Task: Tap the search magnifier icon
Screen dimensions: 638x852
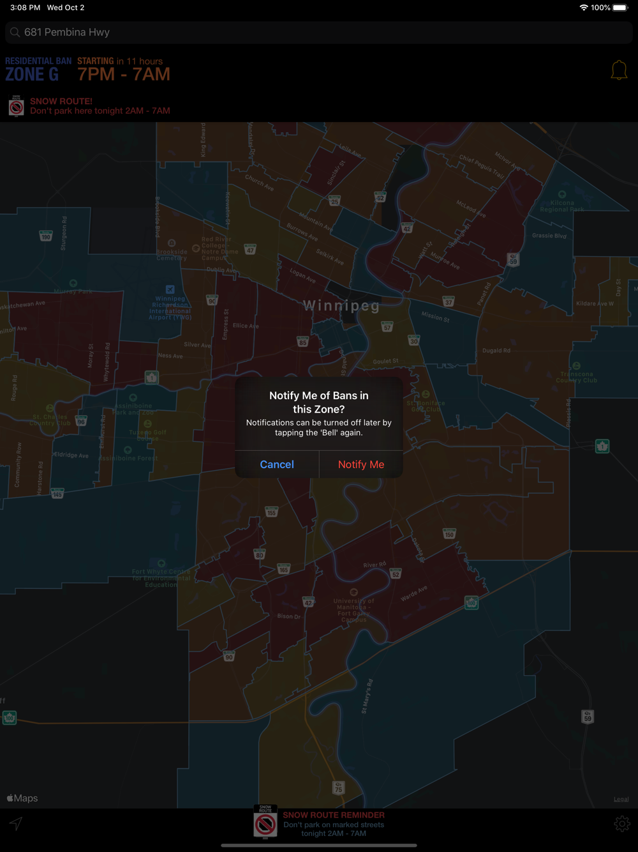Action: click(x=15, y=32)
